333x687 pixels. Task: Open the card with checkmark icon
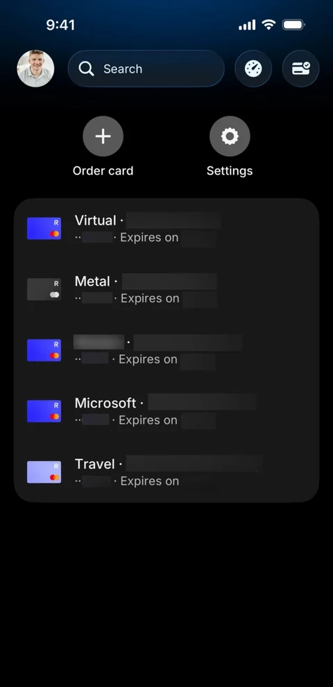point(300,69)
